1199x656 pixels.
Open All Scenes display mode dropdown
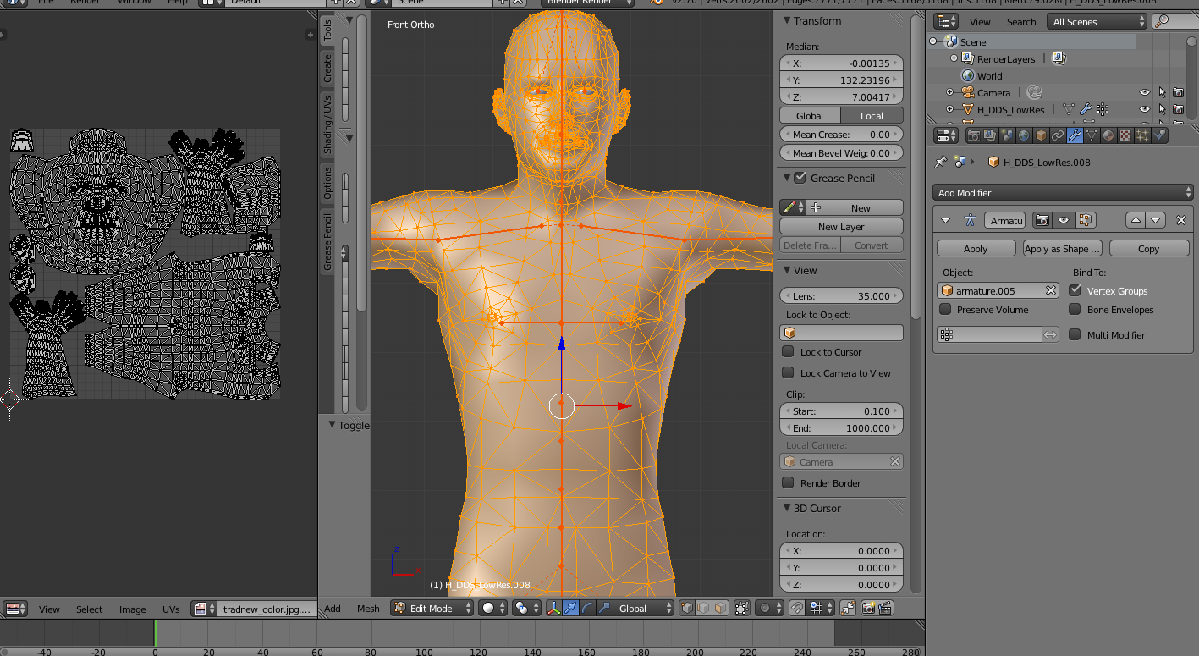click(1097, 21)
